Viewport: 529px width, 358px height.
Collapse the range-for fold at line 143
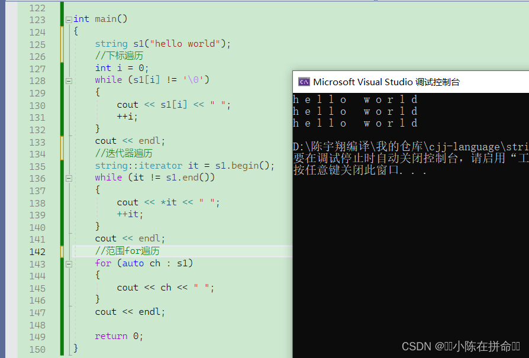[x=69, y=264]
